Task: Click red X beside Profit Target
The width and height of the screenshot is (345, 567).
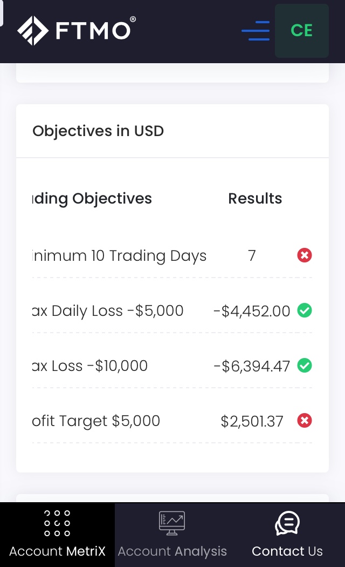Action: coord(305,421)
